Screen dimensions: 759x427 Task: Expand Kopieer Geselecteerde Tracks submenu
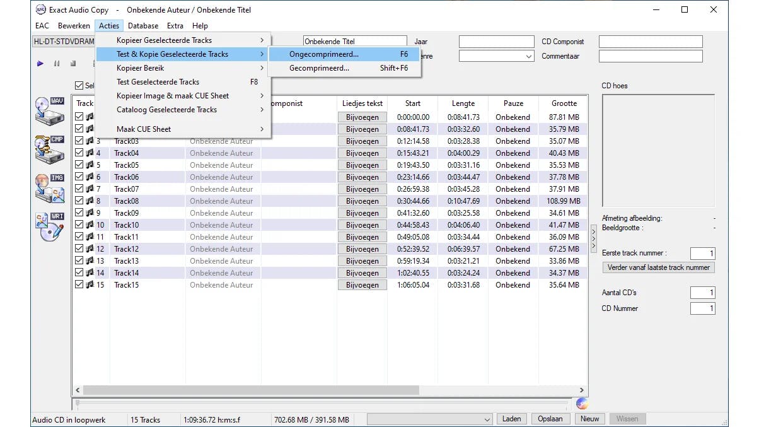183,40
